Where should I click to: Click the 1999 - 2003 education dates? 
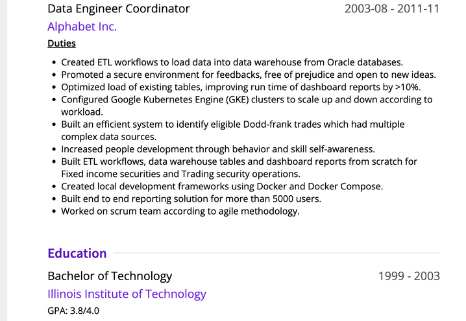409,276
